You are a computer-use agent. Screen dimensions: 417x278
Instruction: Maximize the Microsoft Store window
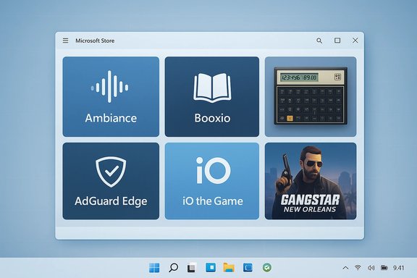click(x=337, y=41)
